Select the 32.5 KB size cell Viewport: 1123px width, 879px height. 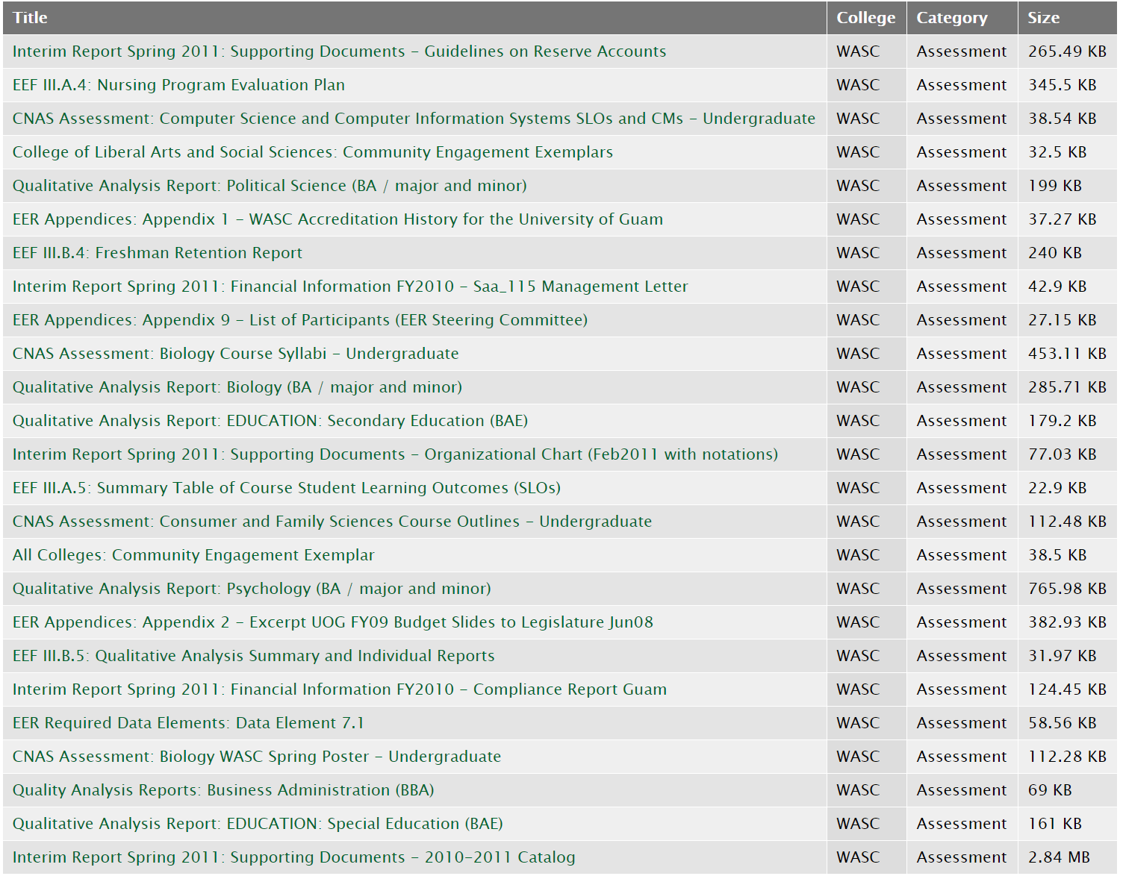1068,152
